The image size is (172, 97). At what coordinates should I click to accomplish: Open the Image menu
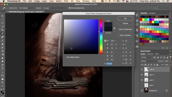pyautogui.click(x=37, y=1)
